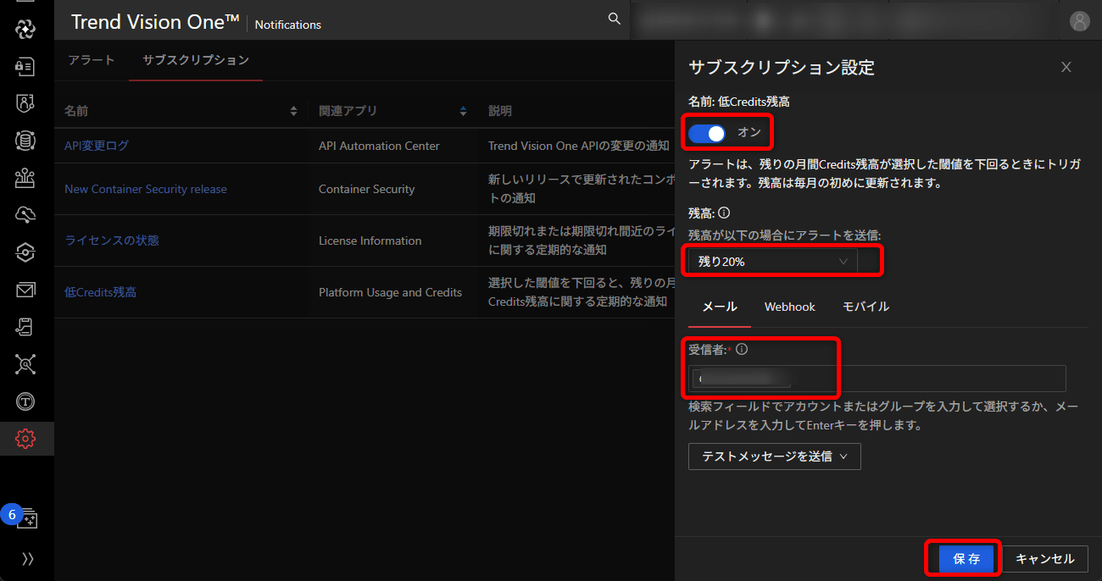Expand the sidebar with the double-chevron
The width and height of the screenshot is (1102, 581).
tap(26, 558)
